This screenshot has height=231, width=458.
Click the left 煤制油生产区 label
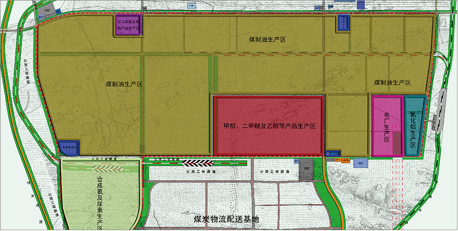124,84
